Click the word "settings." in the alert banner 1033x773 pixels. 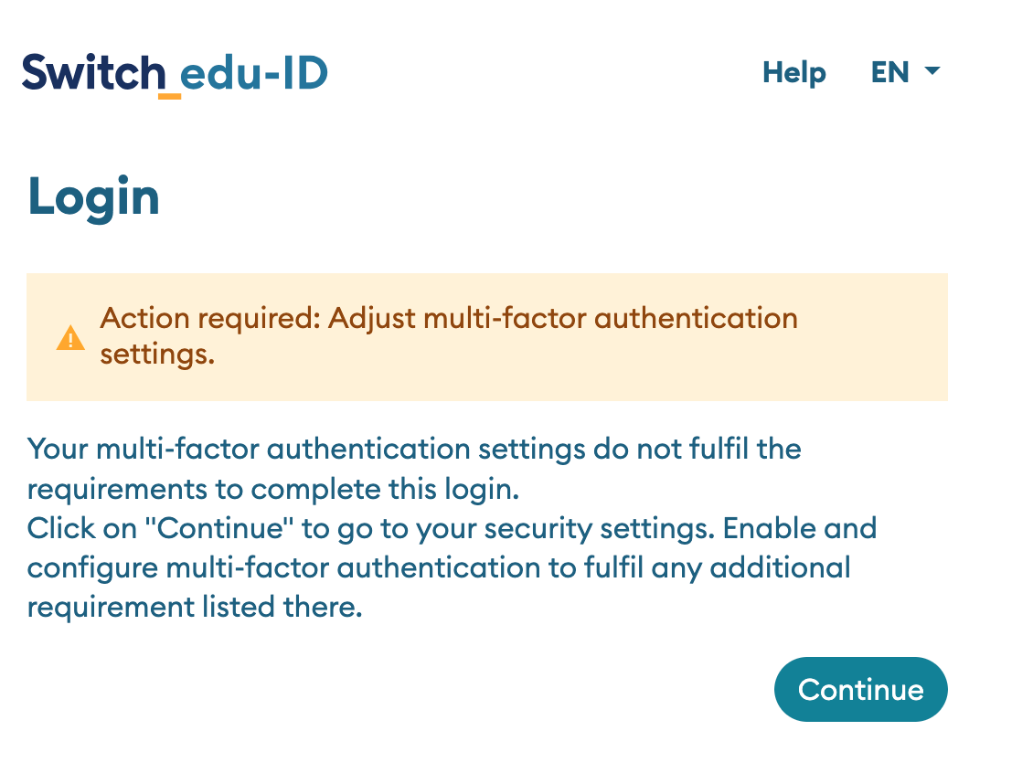(157, 355)
